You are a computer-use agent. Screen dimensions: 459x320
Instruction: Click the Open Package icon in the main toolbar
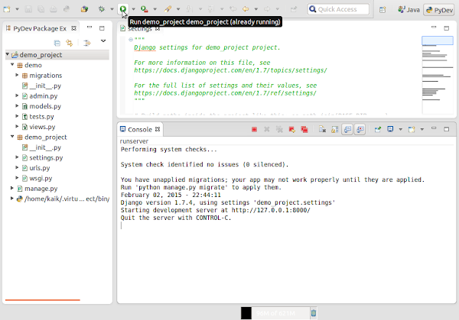pos(84,9)
